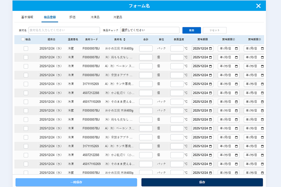Viewport: 281px width, 187px height.
Task: Click the リセット button
Action: tap(215, 30)
